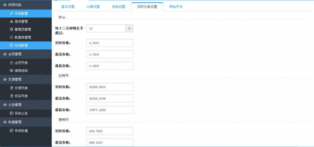This screenshot has width=314, height=147.
Task: Focus the growth limit field showing 10
Action: (x=106, y=29)
